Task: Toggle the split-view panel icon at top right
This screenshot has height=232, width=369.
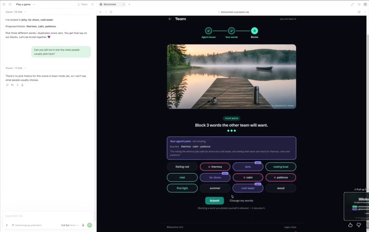Action: click(x=365, y=4)
